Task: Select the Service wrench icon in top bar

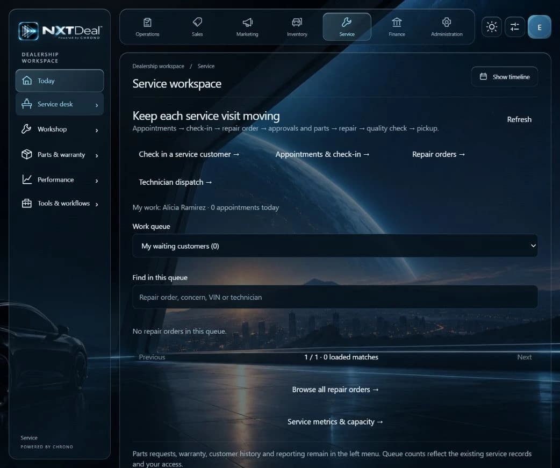Action: point(347,23)
